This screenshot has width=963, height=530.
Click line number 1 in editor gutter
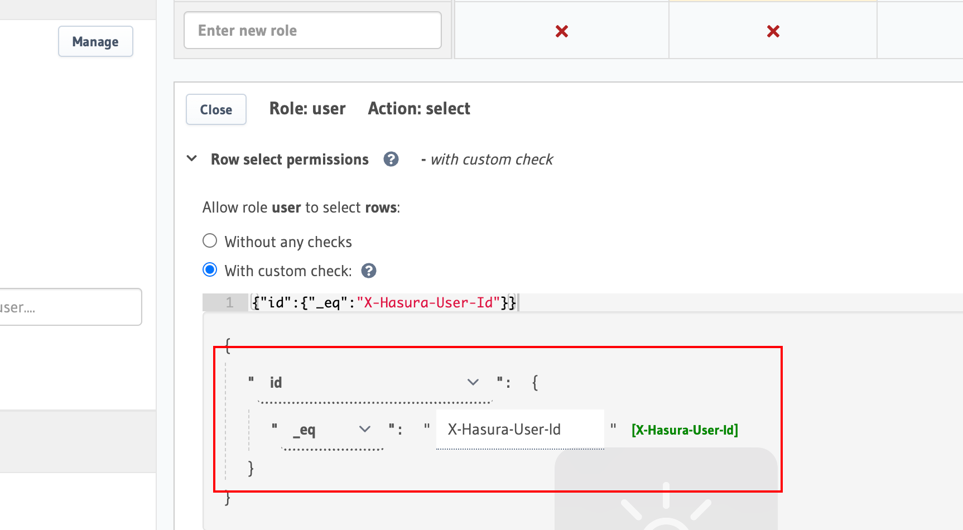pos(229,302)
